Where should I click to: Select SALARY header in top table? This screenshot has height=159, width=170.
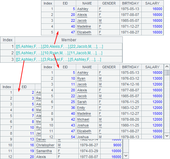pos(152,3)
